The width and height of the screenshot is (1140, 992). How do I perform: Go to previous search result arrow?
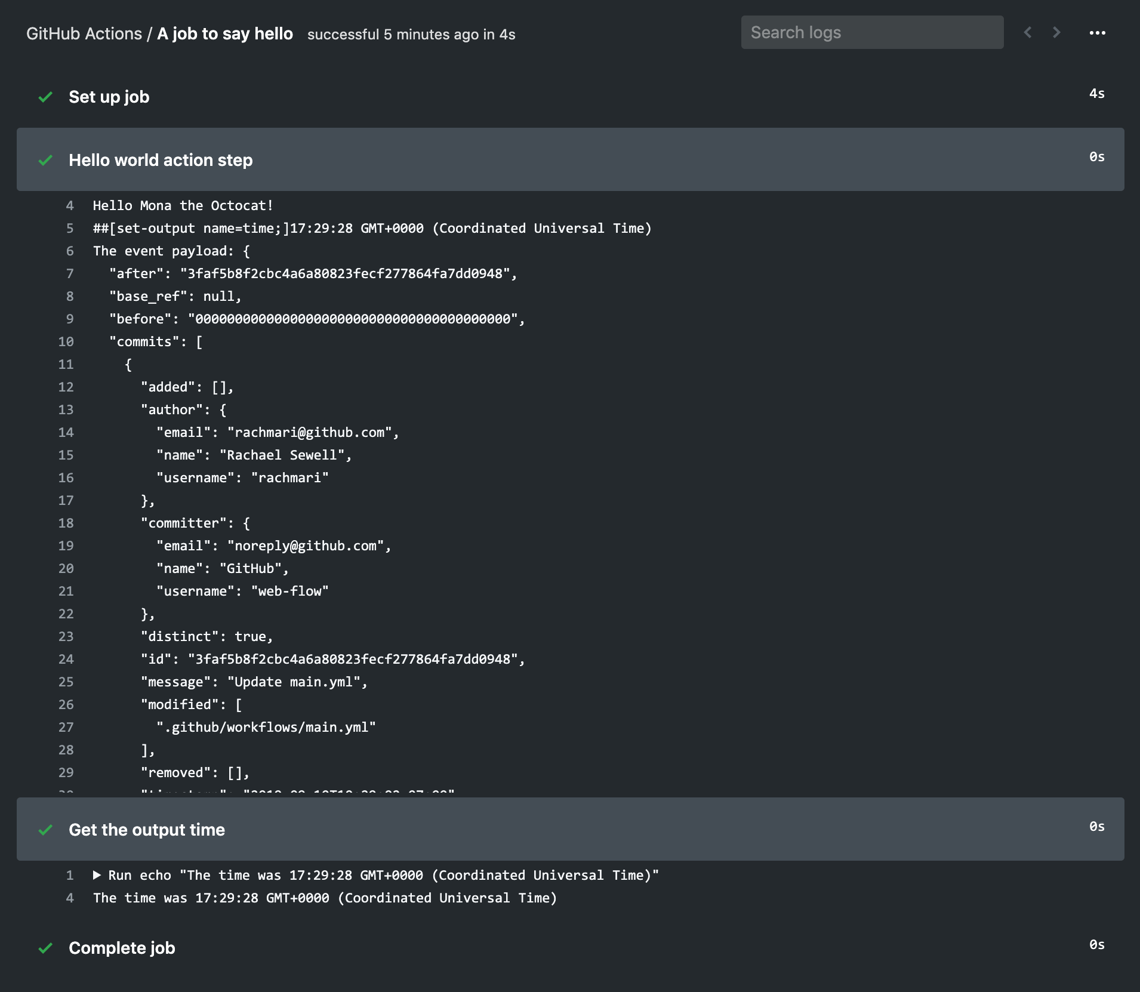(1028, 32)
